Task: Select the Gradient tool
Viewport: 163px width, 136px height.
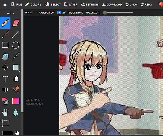Action: [x=16, y=101]
